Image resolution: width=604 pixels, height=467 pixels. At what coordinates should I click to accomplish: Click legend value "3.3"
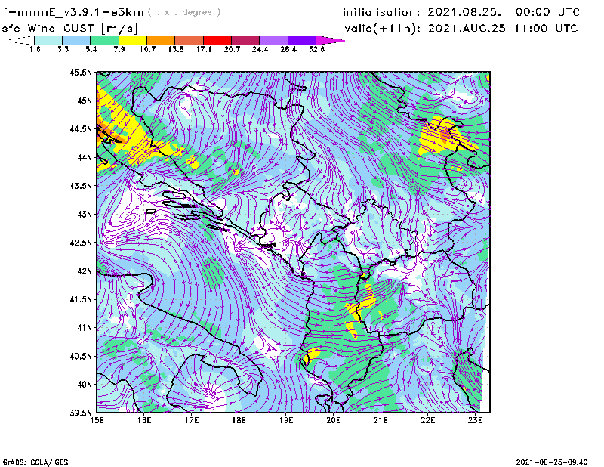63,49
